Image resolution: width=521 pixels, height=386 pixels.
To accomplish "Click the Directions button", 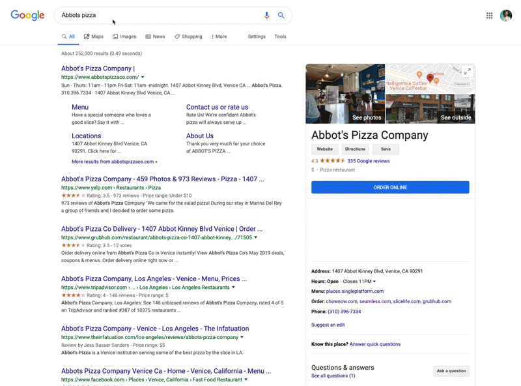I will (355, 149).
